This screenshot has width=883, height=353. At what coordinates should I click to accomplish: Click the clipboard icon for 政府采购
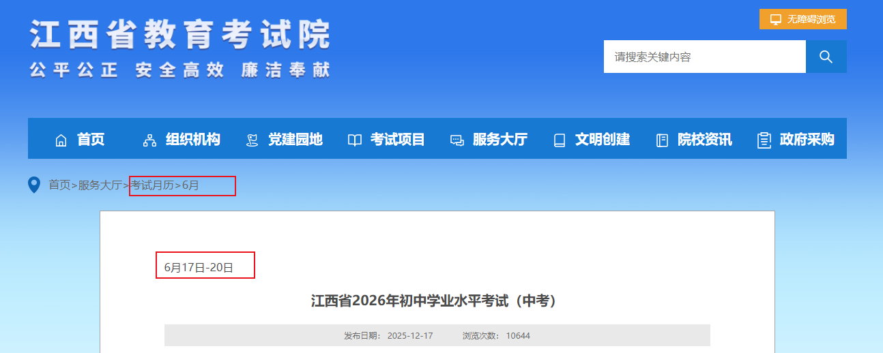764,140
